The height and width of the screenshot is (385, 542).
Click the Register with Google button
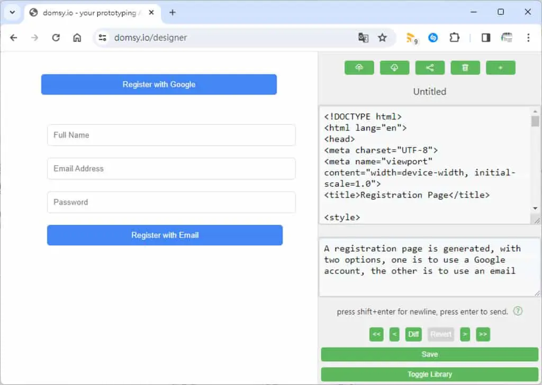159,84
